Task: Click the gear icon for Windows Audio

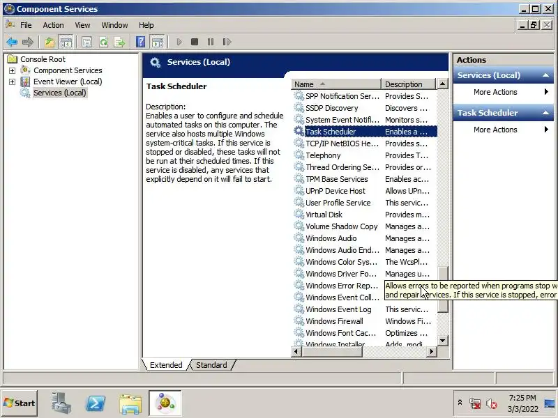Action: point(299,238)
